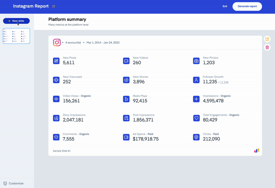Click the Total Engagements value 80,429
The width and height of the screenshot is (275, 188).
(210, 120)
